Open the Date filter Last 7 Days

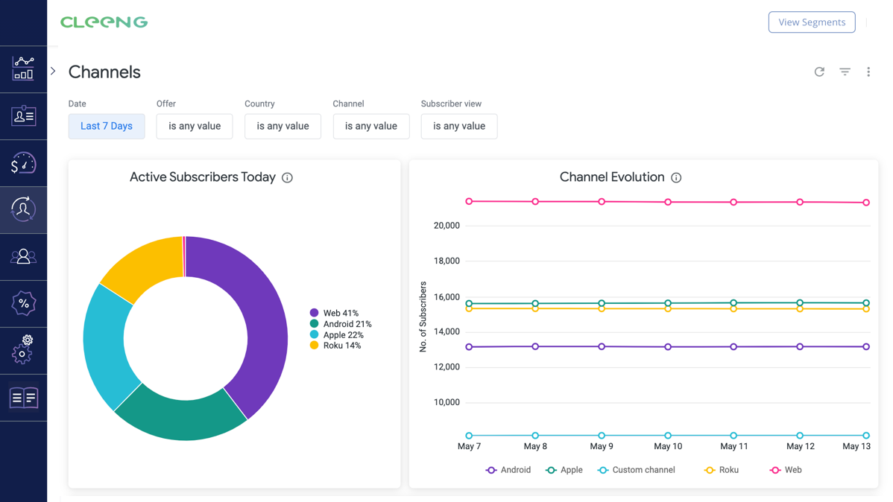(x=107, y=127)
